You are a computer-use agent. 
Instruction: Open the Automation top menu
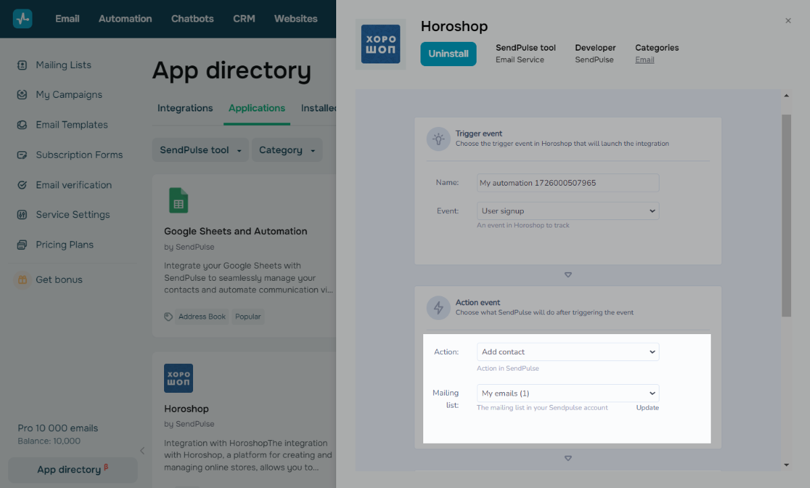(x=126, y=19)
